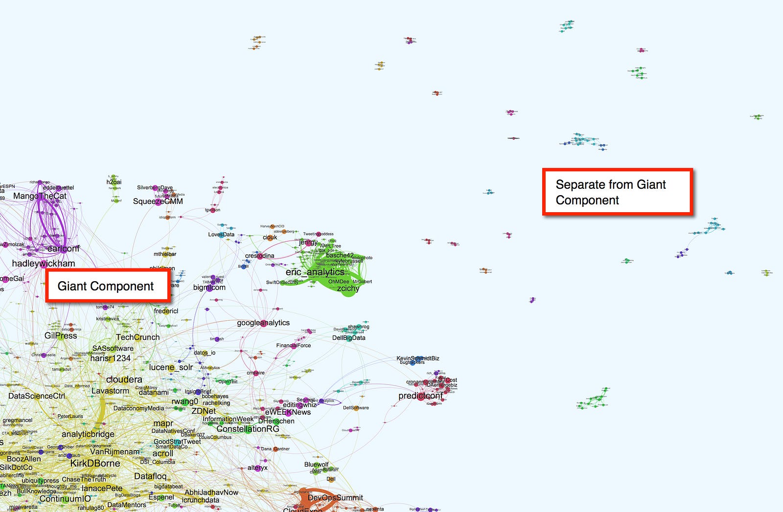Select the DataScienceCtrl node label
This screenshot has width=783, height=512.
coord(37,396)
